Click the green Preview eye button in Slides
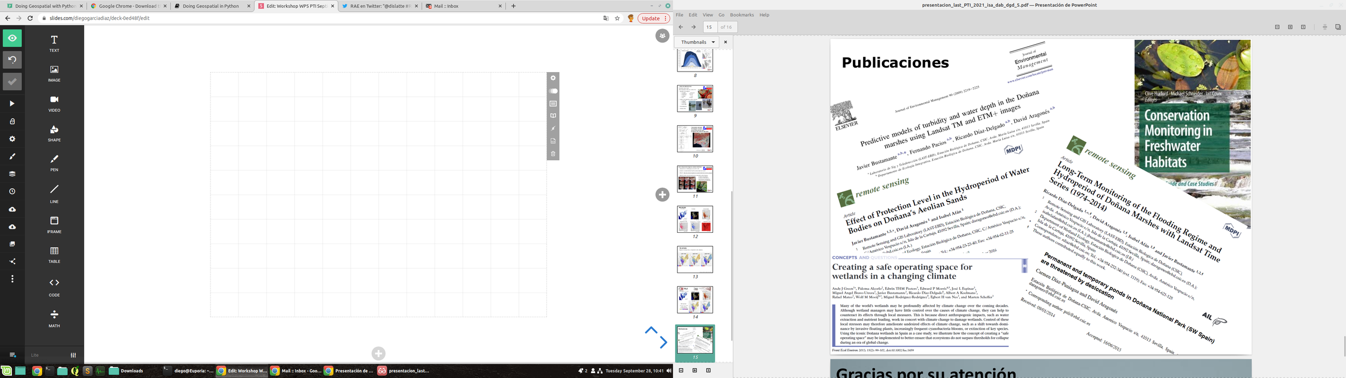Image resolution: width=1346 pixels, height=378 pixels. [x=12, y=38]
